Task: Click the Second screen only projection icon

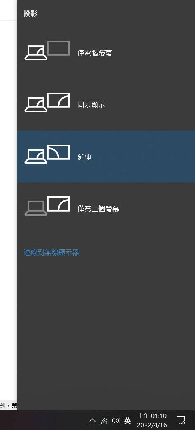Action: point(47,206)
